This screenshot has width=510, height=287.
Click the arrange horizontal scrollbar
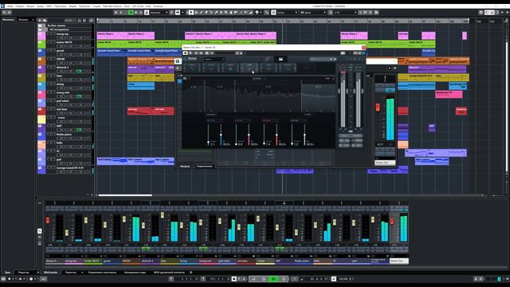coord(125,195)
